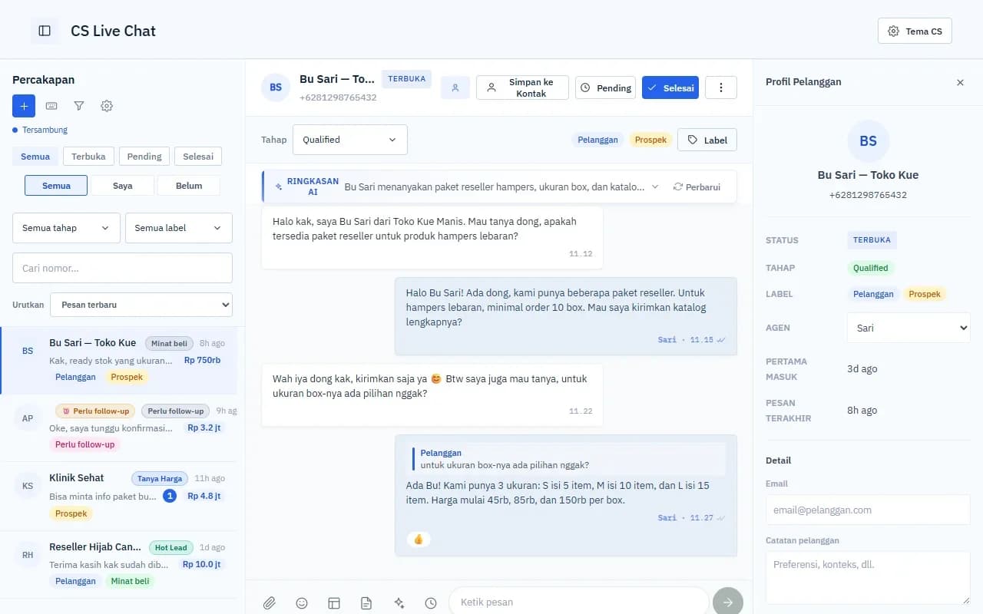Viewport: 983px width, 614px height.
Task: Open the Agen Sari dropdown
Action: coord(909,328)
